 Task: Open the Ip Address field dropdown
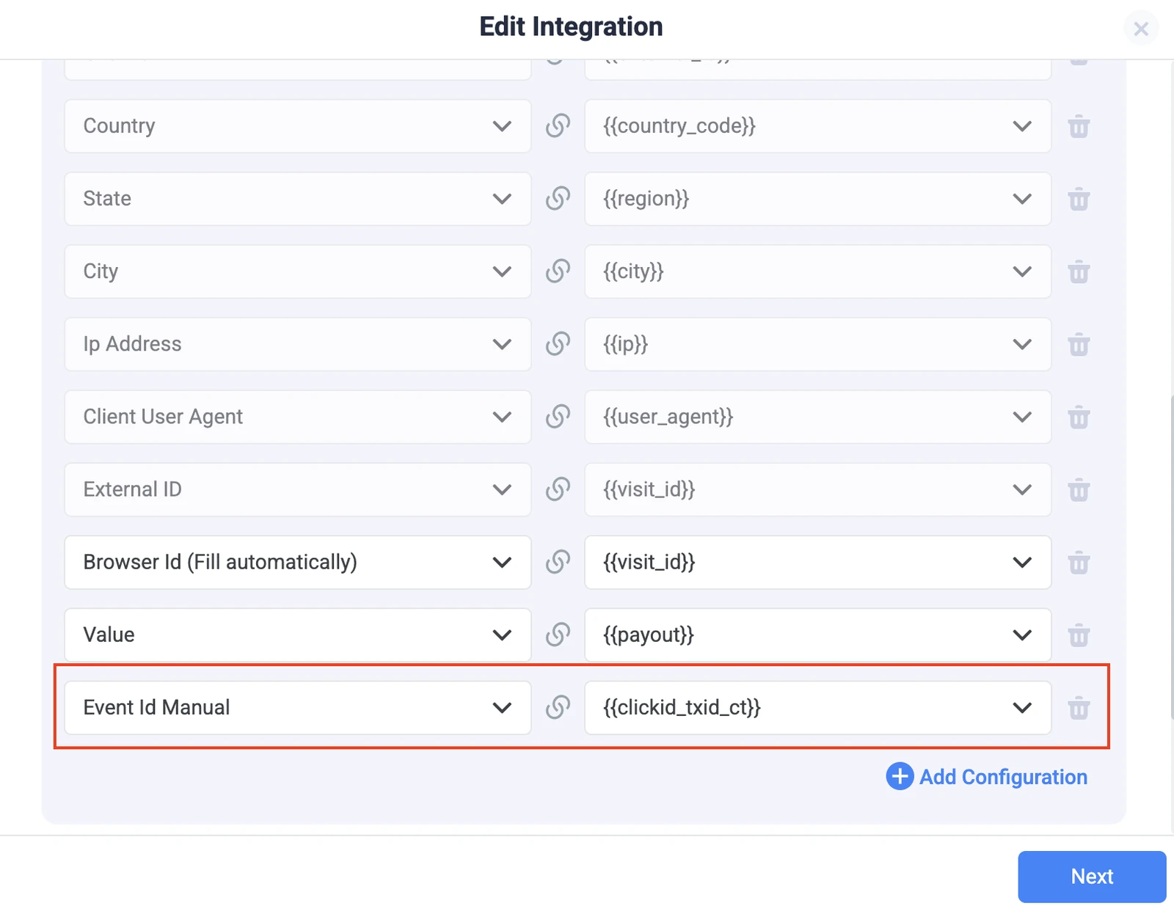point(297,344)
